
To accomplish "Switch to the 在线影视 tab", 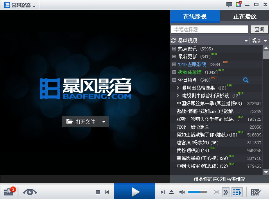I will point(195,16).
